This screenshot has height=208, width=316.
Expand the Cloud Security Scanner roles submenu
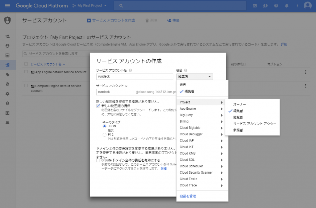point(202,172)
